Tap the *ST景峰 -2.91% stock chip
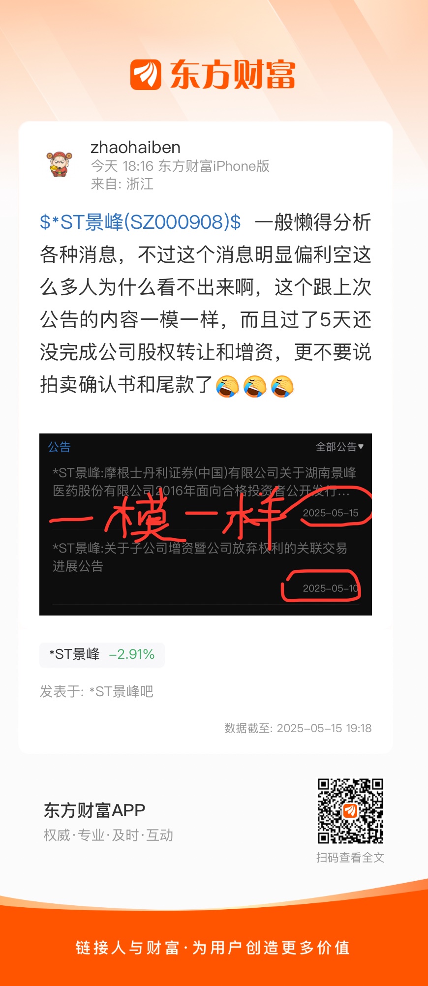Viewport: 428px width, 986px height. (102, 654)
